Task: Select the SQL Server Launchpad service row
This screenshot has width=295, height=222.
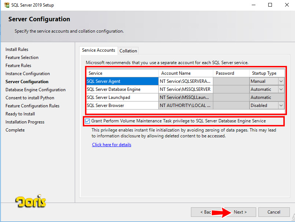Action: click(122, 97)
